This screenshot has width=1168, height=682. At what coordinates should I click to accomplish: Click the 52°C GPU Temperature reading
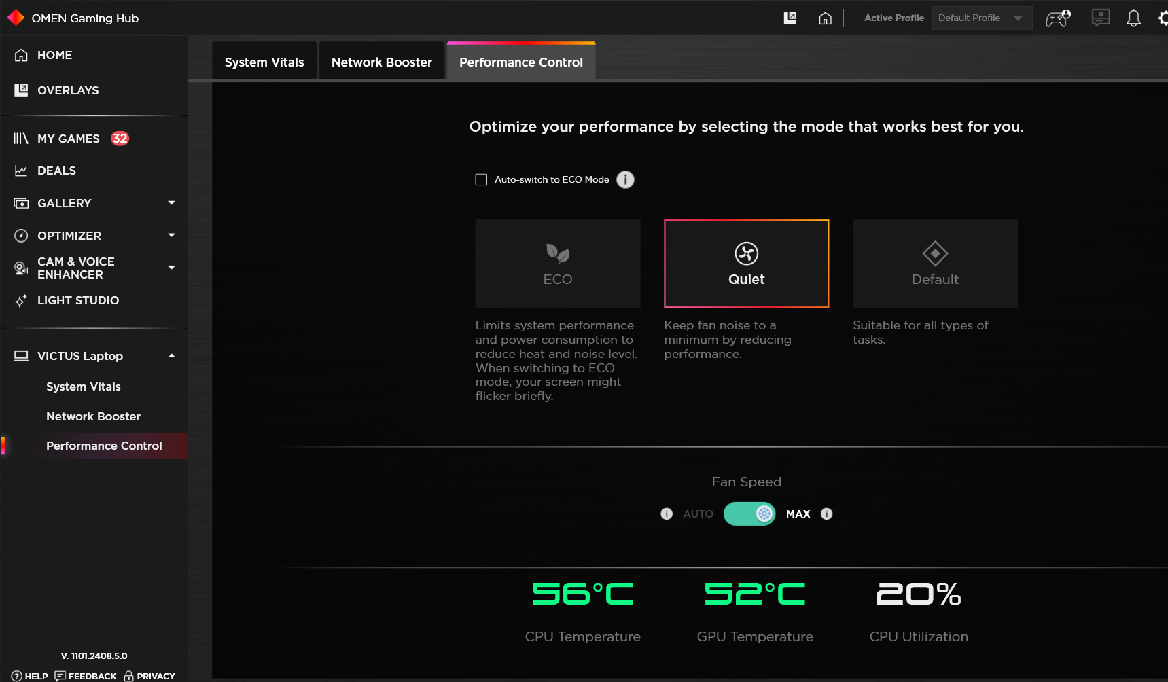tap(755, 594)
